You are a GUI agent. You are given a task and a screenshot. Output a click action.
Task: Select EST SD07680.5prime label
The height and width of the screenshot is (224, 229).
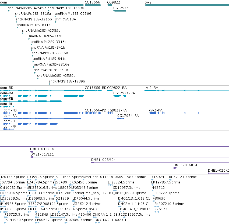coord(78,220)
